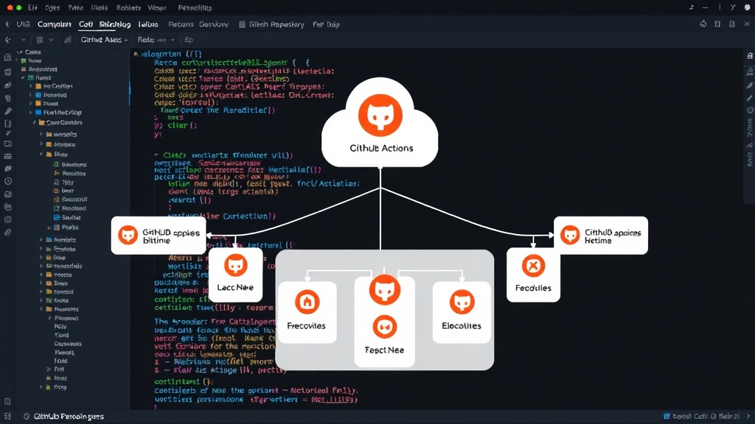Click the Lacc Nee label
This screenshot has height=424, width=755.
[x=235, y=288]
